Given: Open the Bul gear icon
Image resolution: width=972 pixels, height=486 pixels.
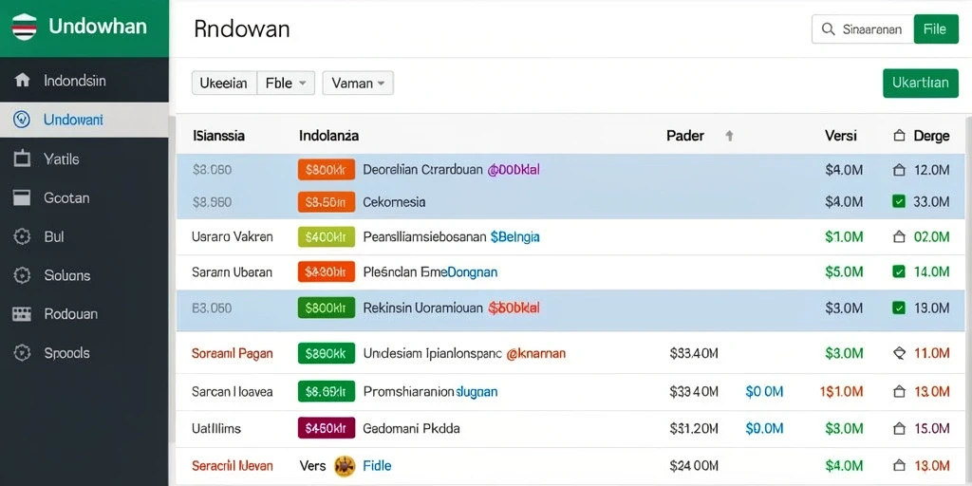Looking at the screenshot, I should click(x=22, y=236).
